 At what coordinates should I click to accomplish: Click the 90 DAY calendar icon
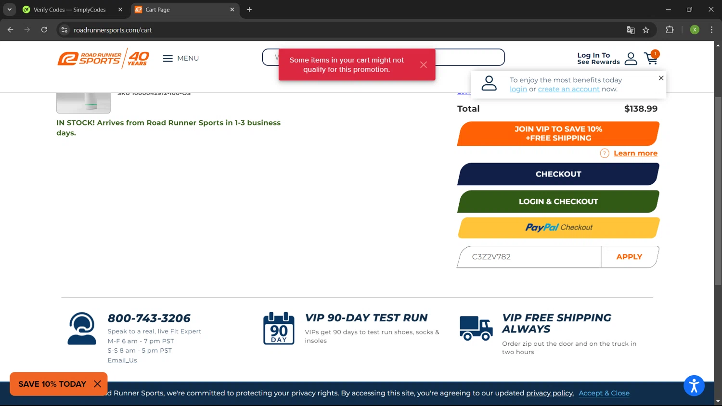pos(279,329)
